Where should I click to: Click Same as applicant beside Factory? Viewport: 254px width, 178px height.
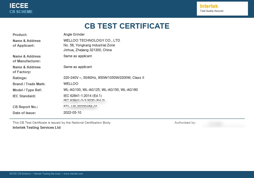pos(77,67)
